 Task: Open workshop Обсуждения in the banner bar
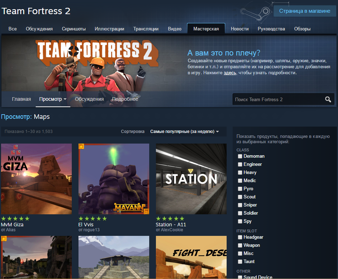click(89, 99)
